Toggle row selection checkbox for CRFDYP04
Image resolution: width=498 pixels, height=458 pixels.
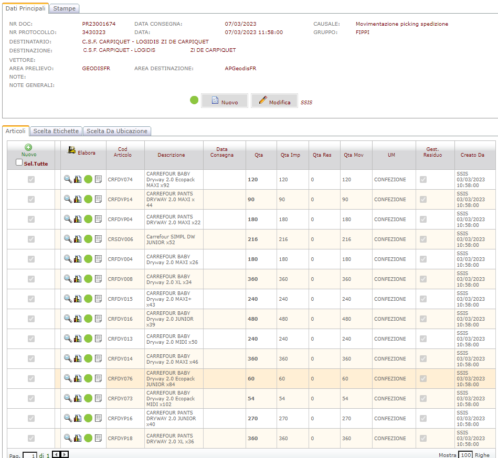[31, 219]
